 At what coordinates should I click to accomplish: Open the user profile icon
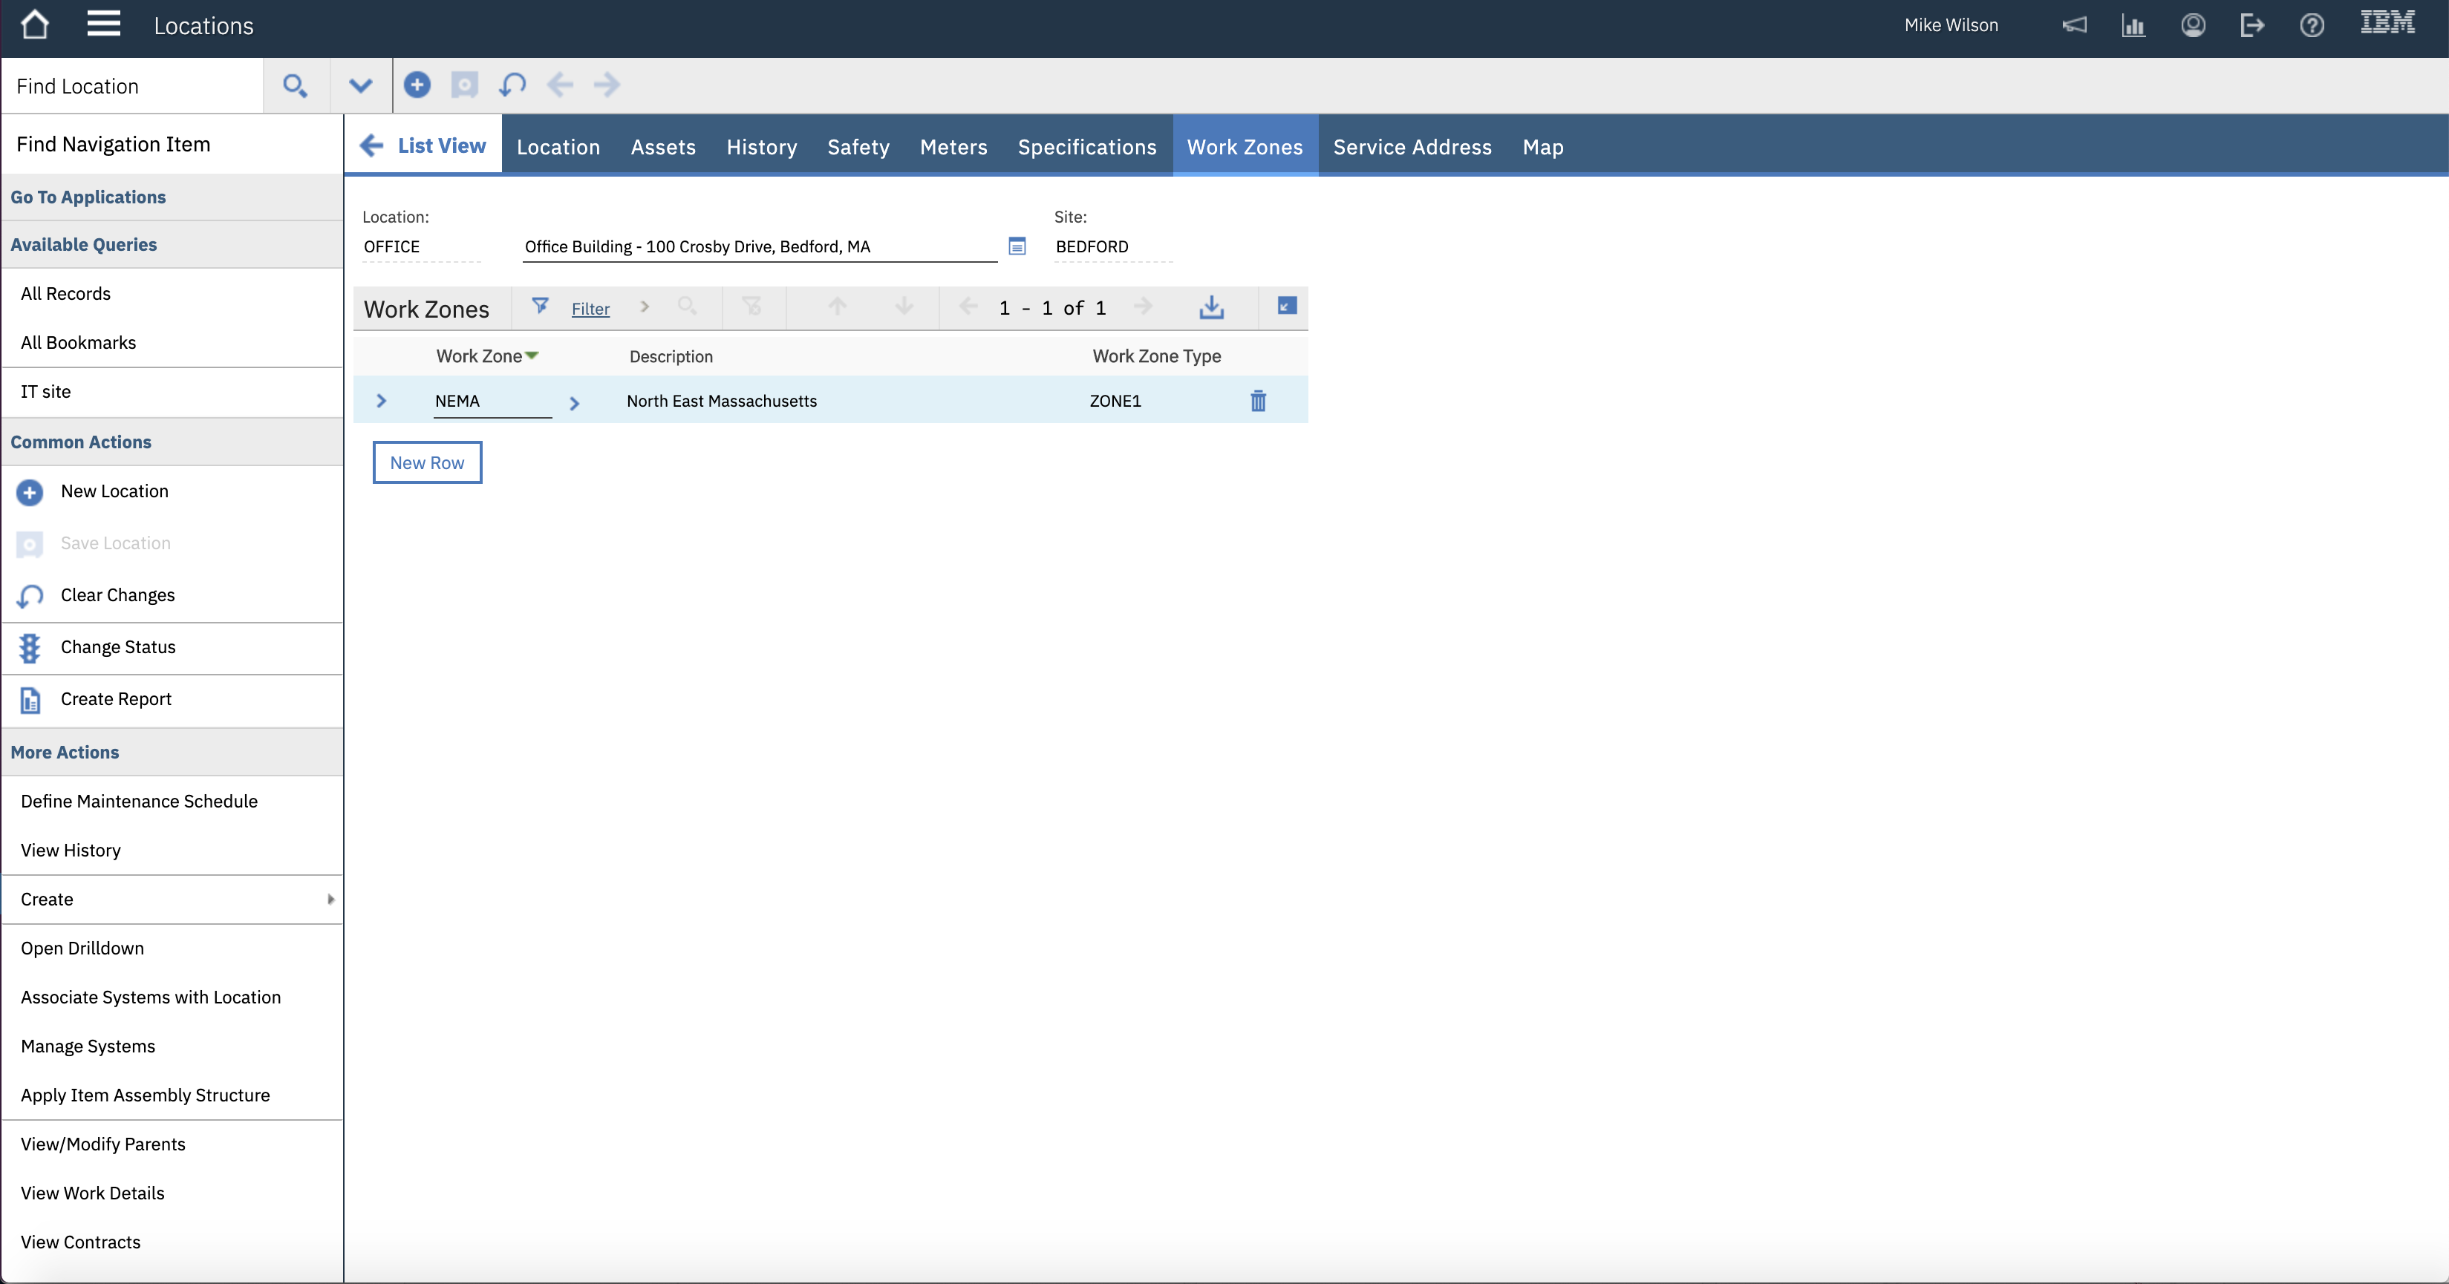pos(2194,26)
